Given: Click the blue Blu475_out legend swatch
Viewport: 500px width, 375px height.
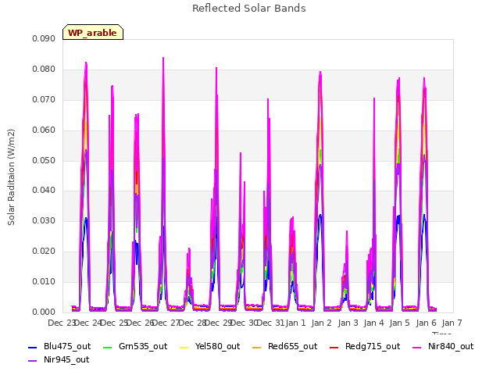Looking at the screenshot, I should pyautogui.click(x=33, y=347).
